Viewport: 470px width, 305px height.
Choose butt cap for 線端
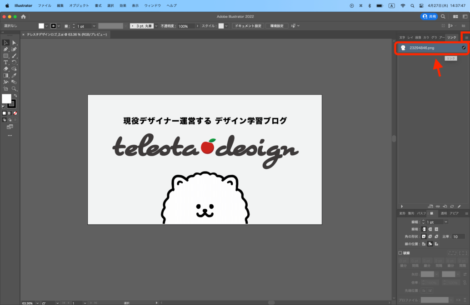pyautogui.click(x=424, y=229)
